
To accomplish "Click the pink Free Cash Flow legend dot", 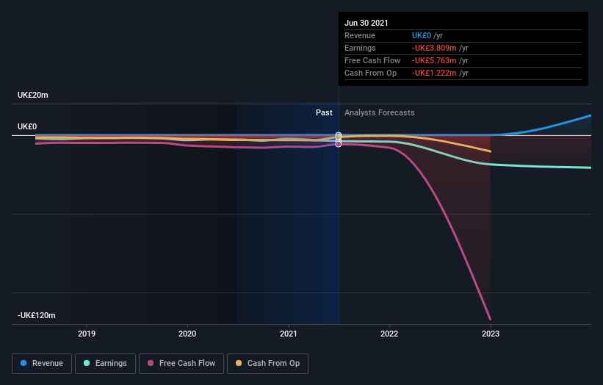I will click(x=151, y=363).
